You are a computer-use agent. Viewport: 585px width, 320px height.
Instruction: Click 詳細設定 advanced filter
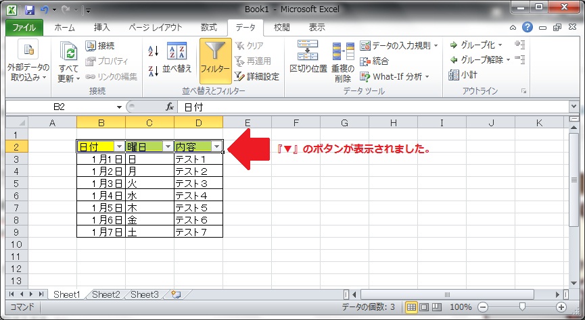click(x=257, y=77)
